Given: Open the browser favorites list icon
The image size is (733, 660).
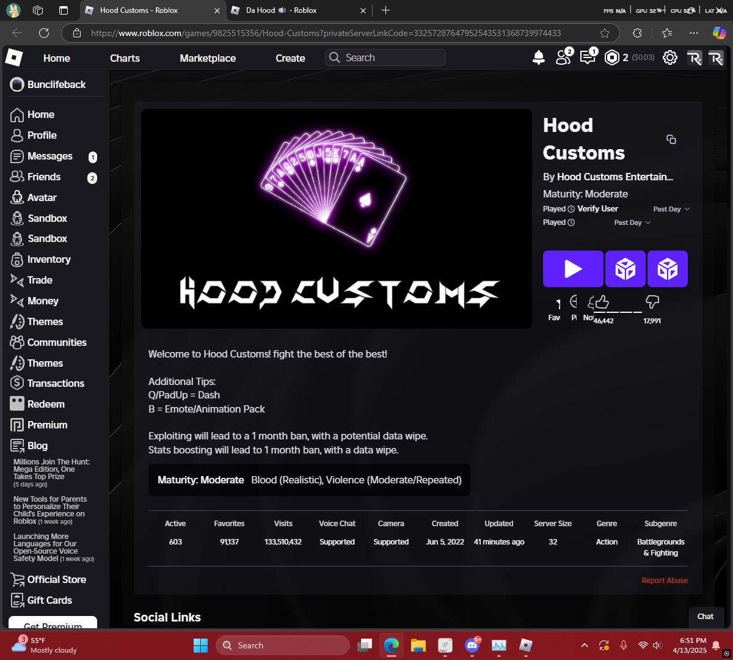Looking at the screenshot, I should tap(666, 33).
